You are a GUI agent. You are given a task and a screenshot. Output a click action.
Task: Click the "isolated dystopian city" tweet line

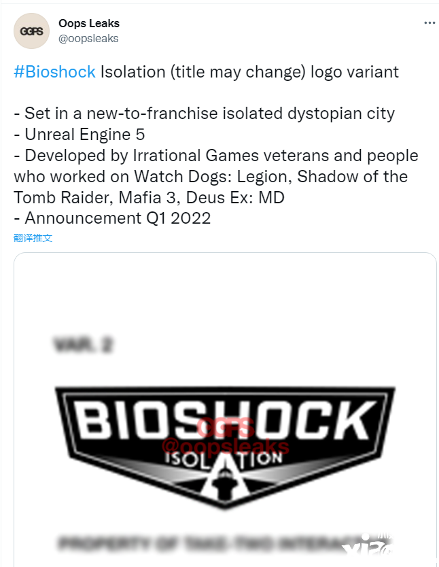[x=204, y=114]
